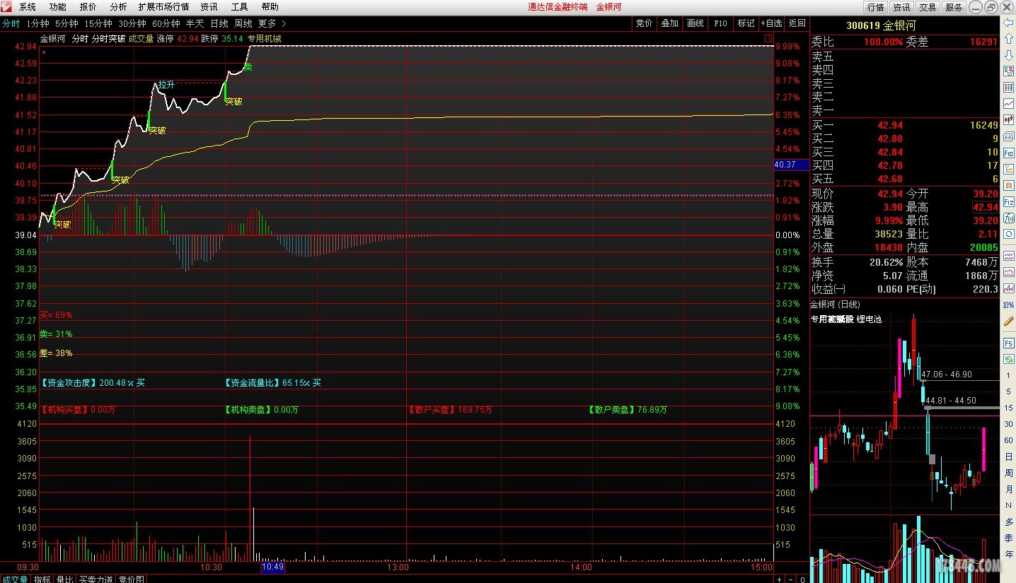Click the 买一 price 42.94 row
This screenshot has height=583, width=1016.
pos(905,125)
